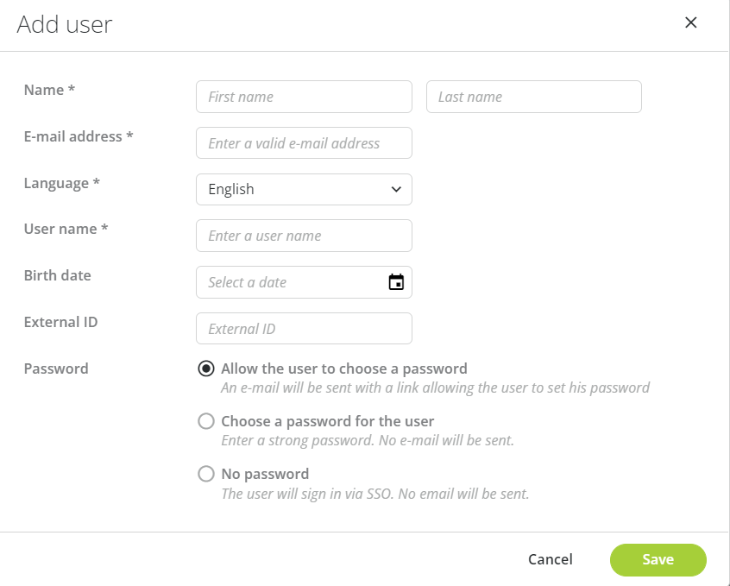The width and height of the screenshot is (730, 586).
Task: Click the E-mail address field label
Action: pos(79,136)
